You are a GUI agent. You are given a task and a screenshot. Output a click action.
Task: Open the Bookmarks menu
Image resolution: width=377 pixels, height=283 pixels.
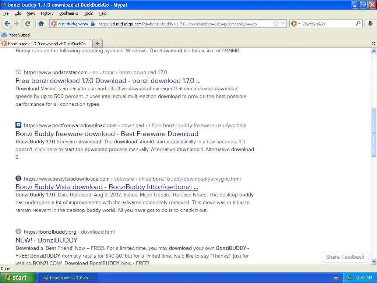click(68, 13)
